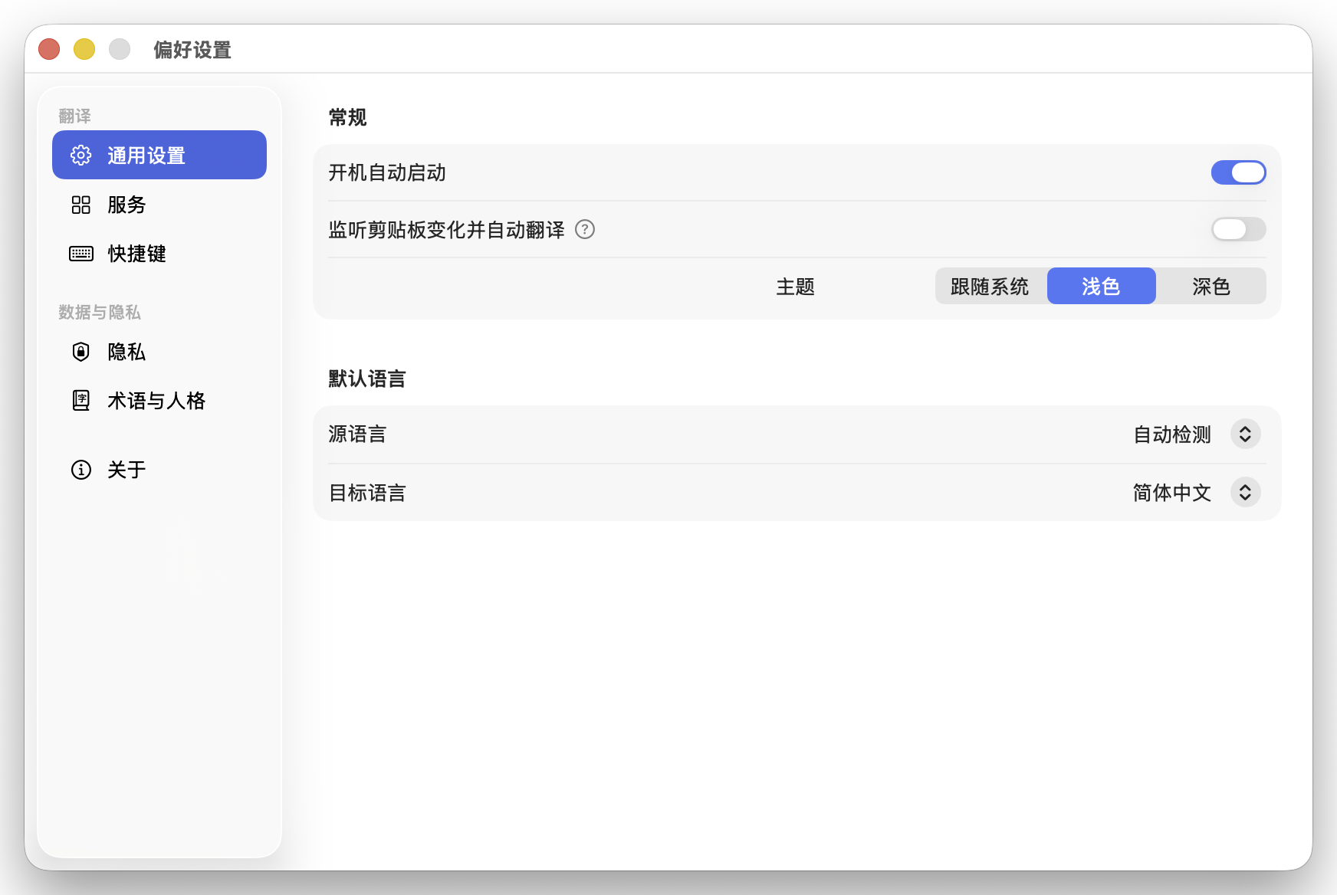Click the glossary book icon beside 术语与人格
Screen dimensions: 1337x895
(x=80, y=401)
